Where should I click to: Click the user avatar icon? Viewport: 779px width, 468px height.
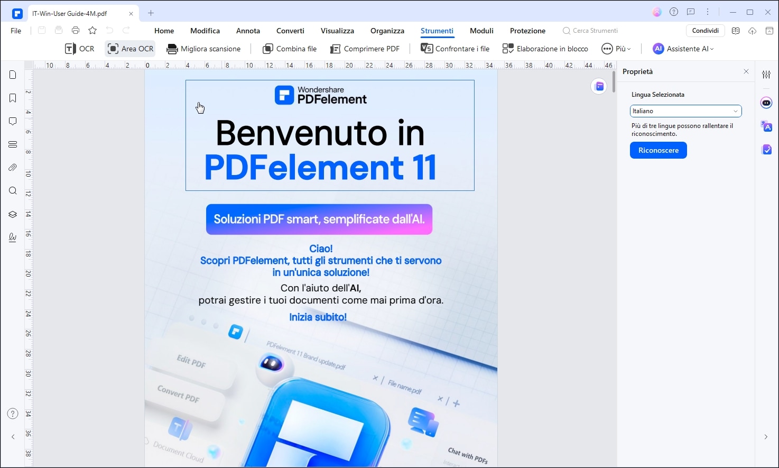[657, 12]
